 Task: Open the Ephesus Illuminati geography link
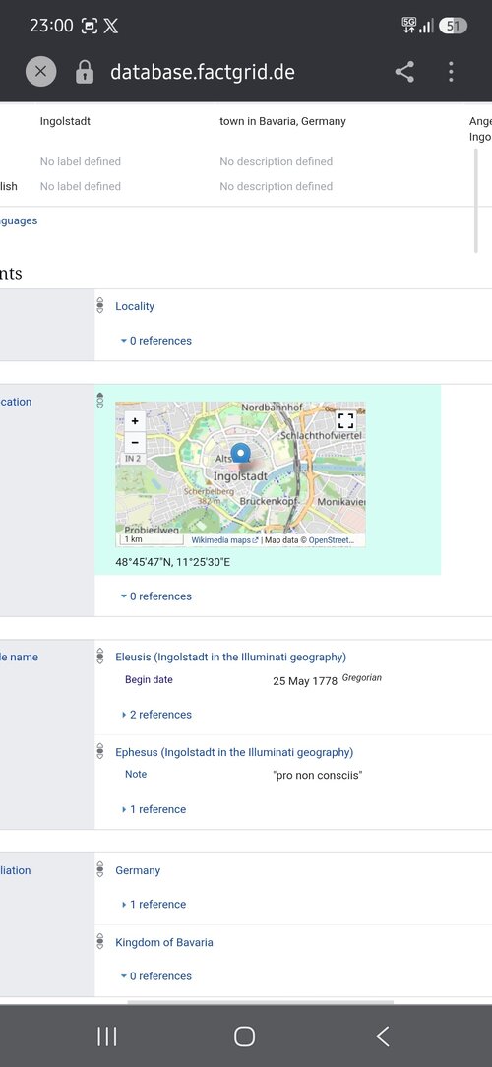(x=234, y=752)
